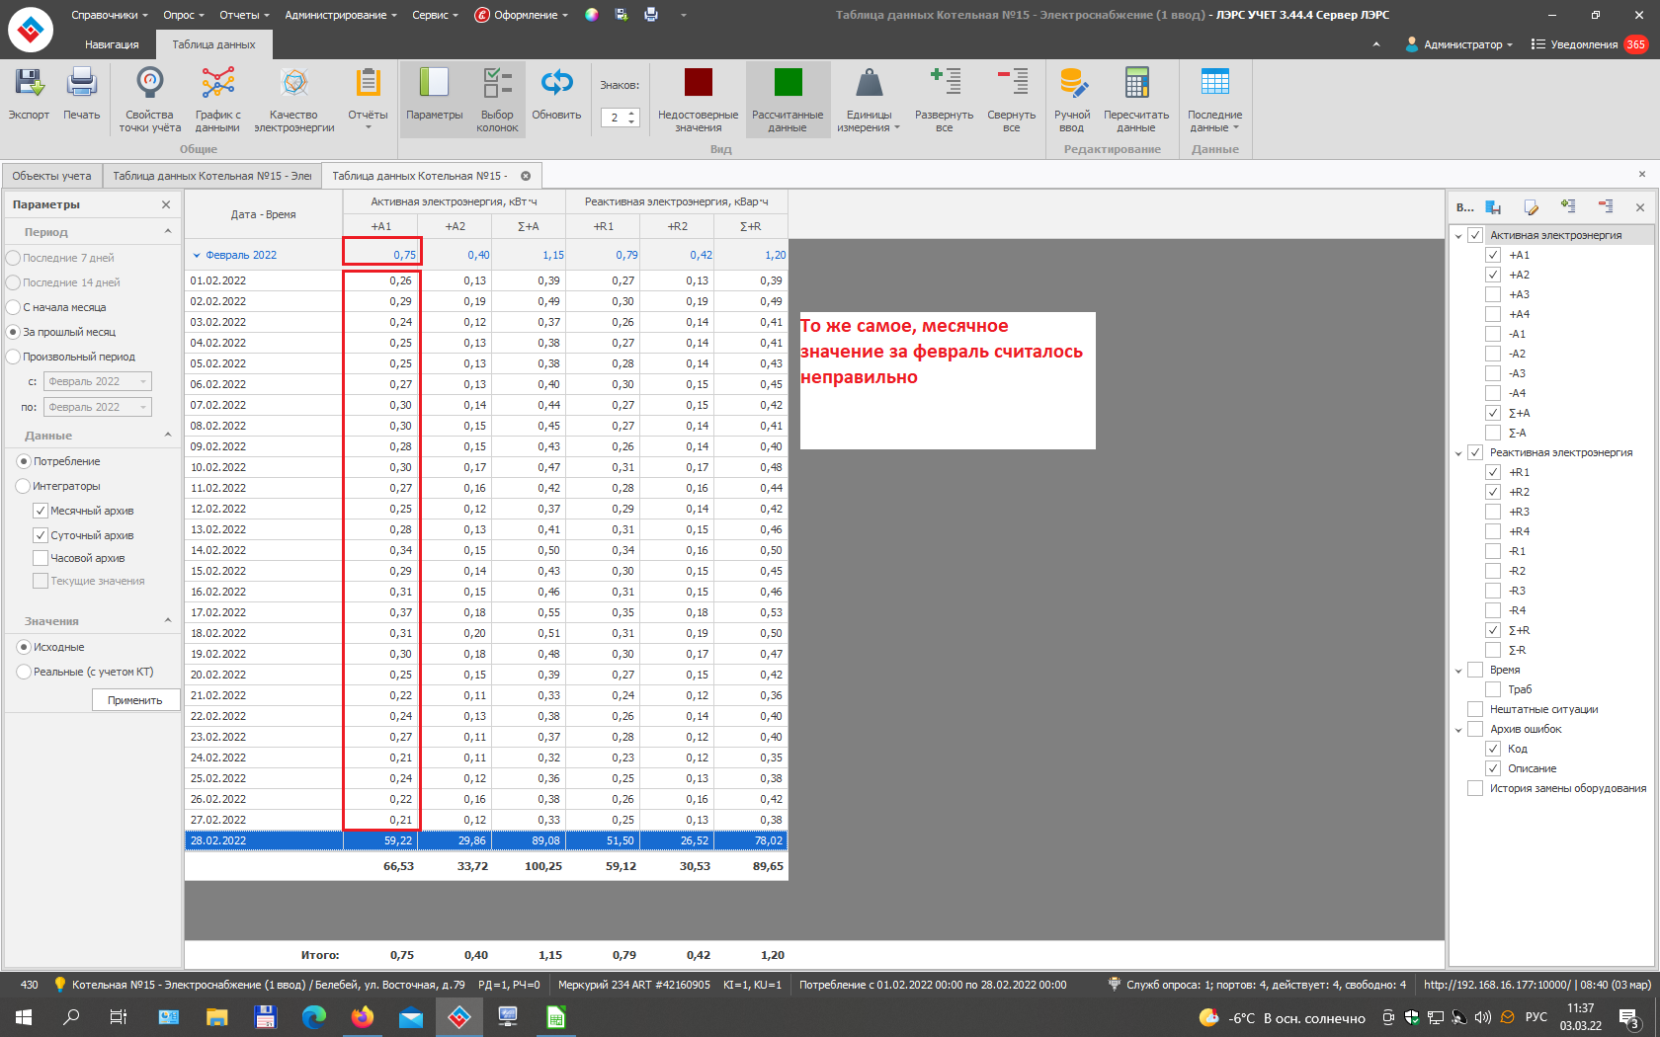This screenshot has height=1037, width=1660.
Task: Open Свойства точки учёта
Action: pyautogui.click(x=149, y=98)
